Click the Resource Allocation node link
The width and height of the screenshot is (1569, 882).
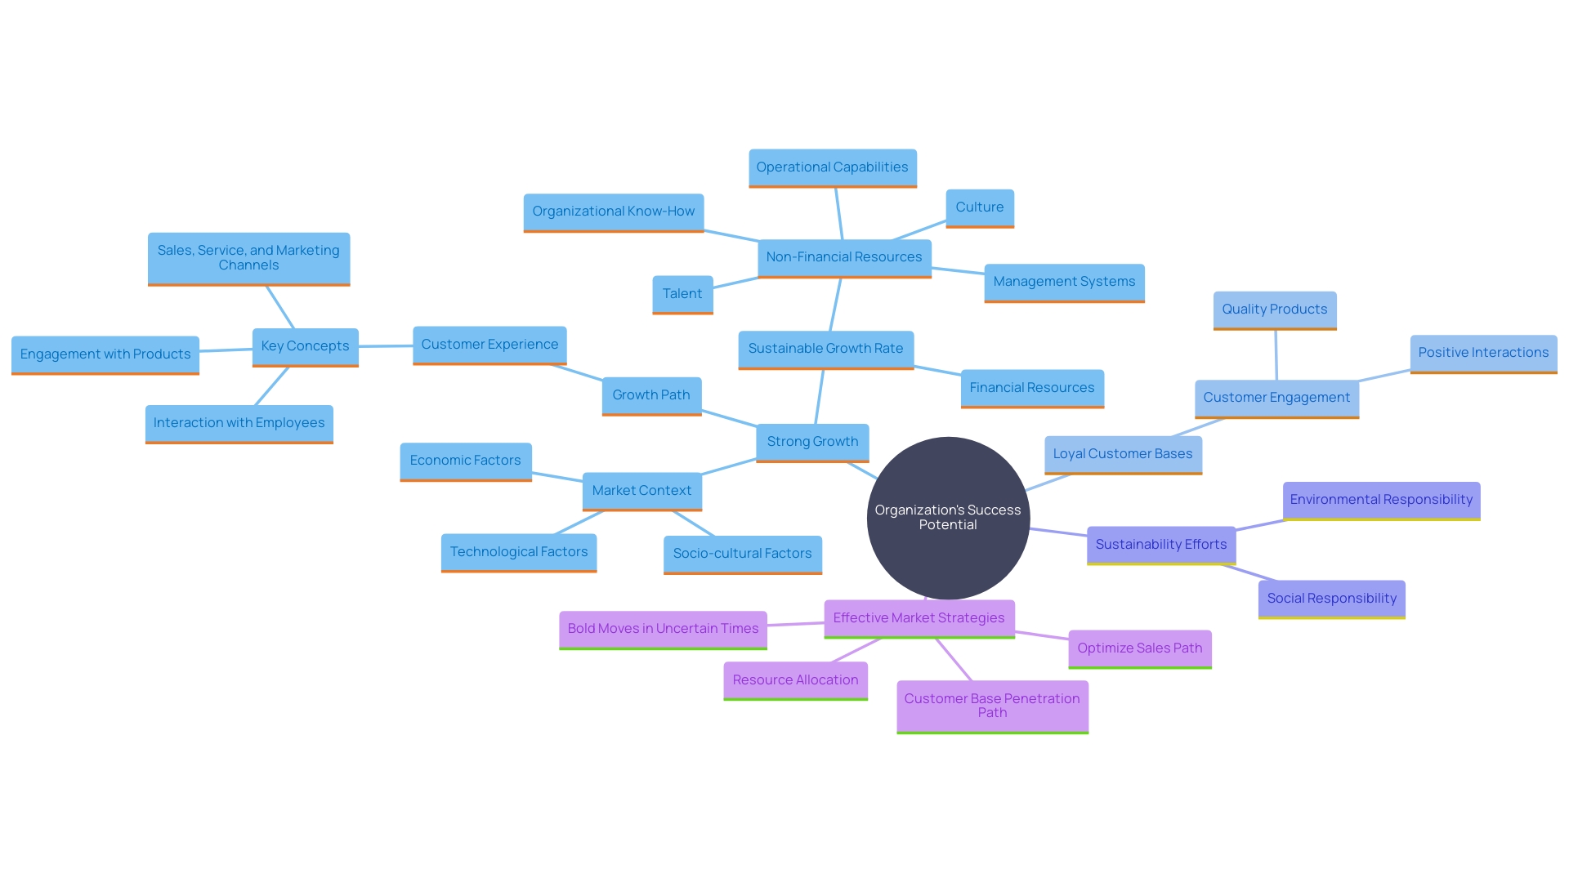(x=797, y=679)
